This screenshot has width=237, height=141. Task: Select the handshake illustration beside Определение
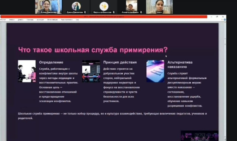(x=27, y=71)
